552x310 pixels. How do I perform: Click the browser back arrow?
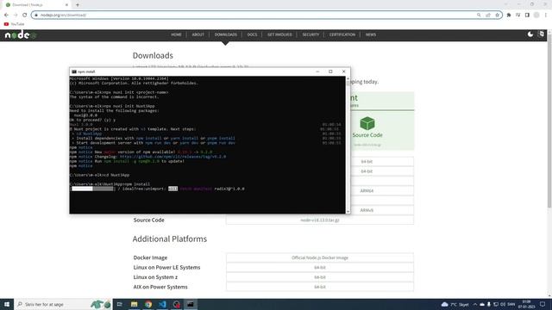(x=6, y=15)
